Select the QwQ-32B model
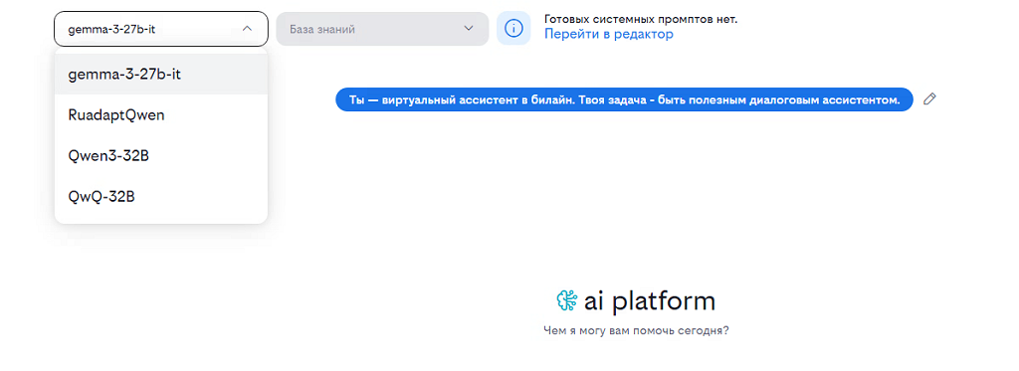This screenshot has height=371, width=1019. 161,196
